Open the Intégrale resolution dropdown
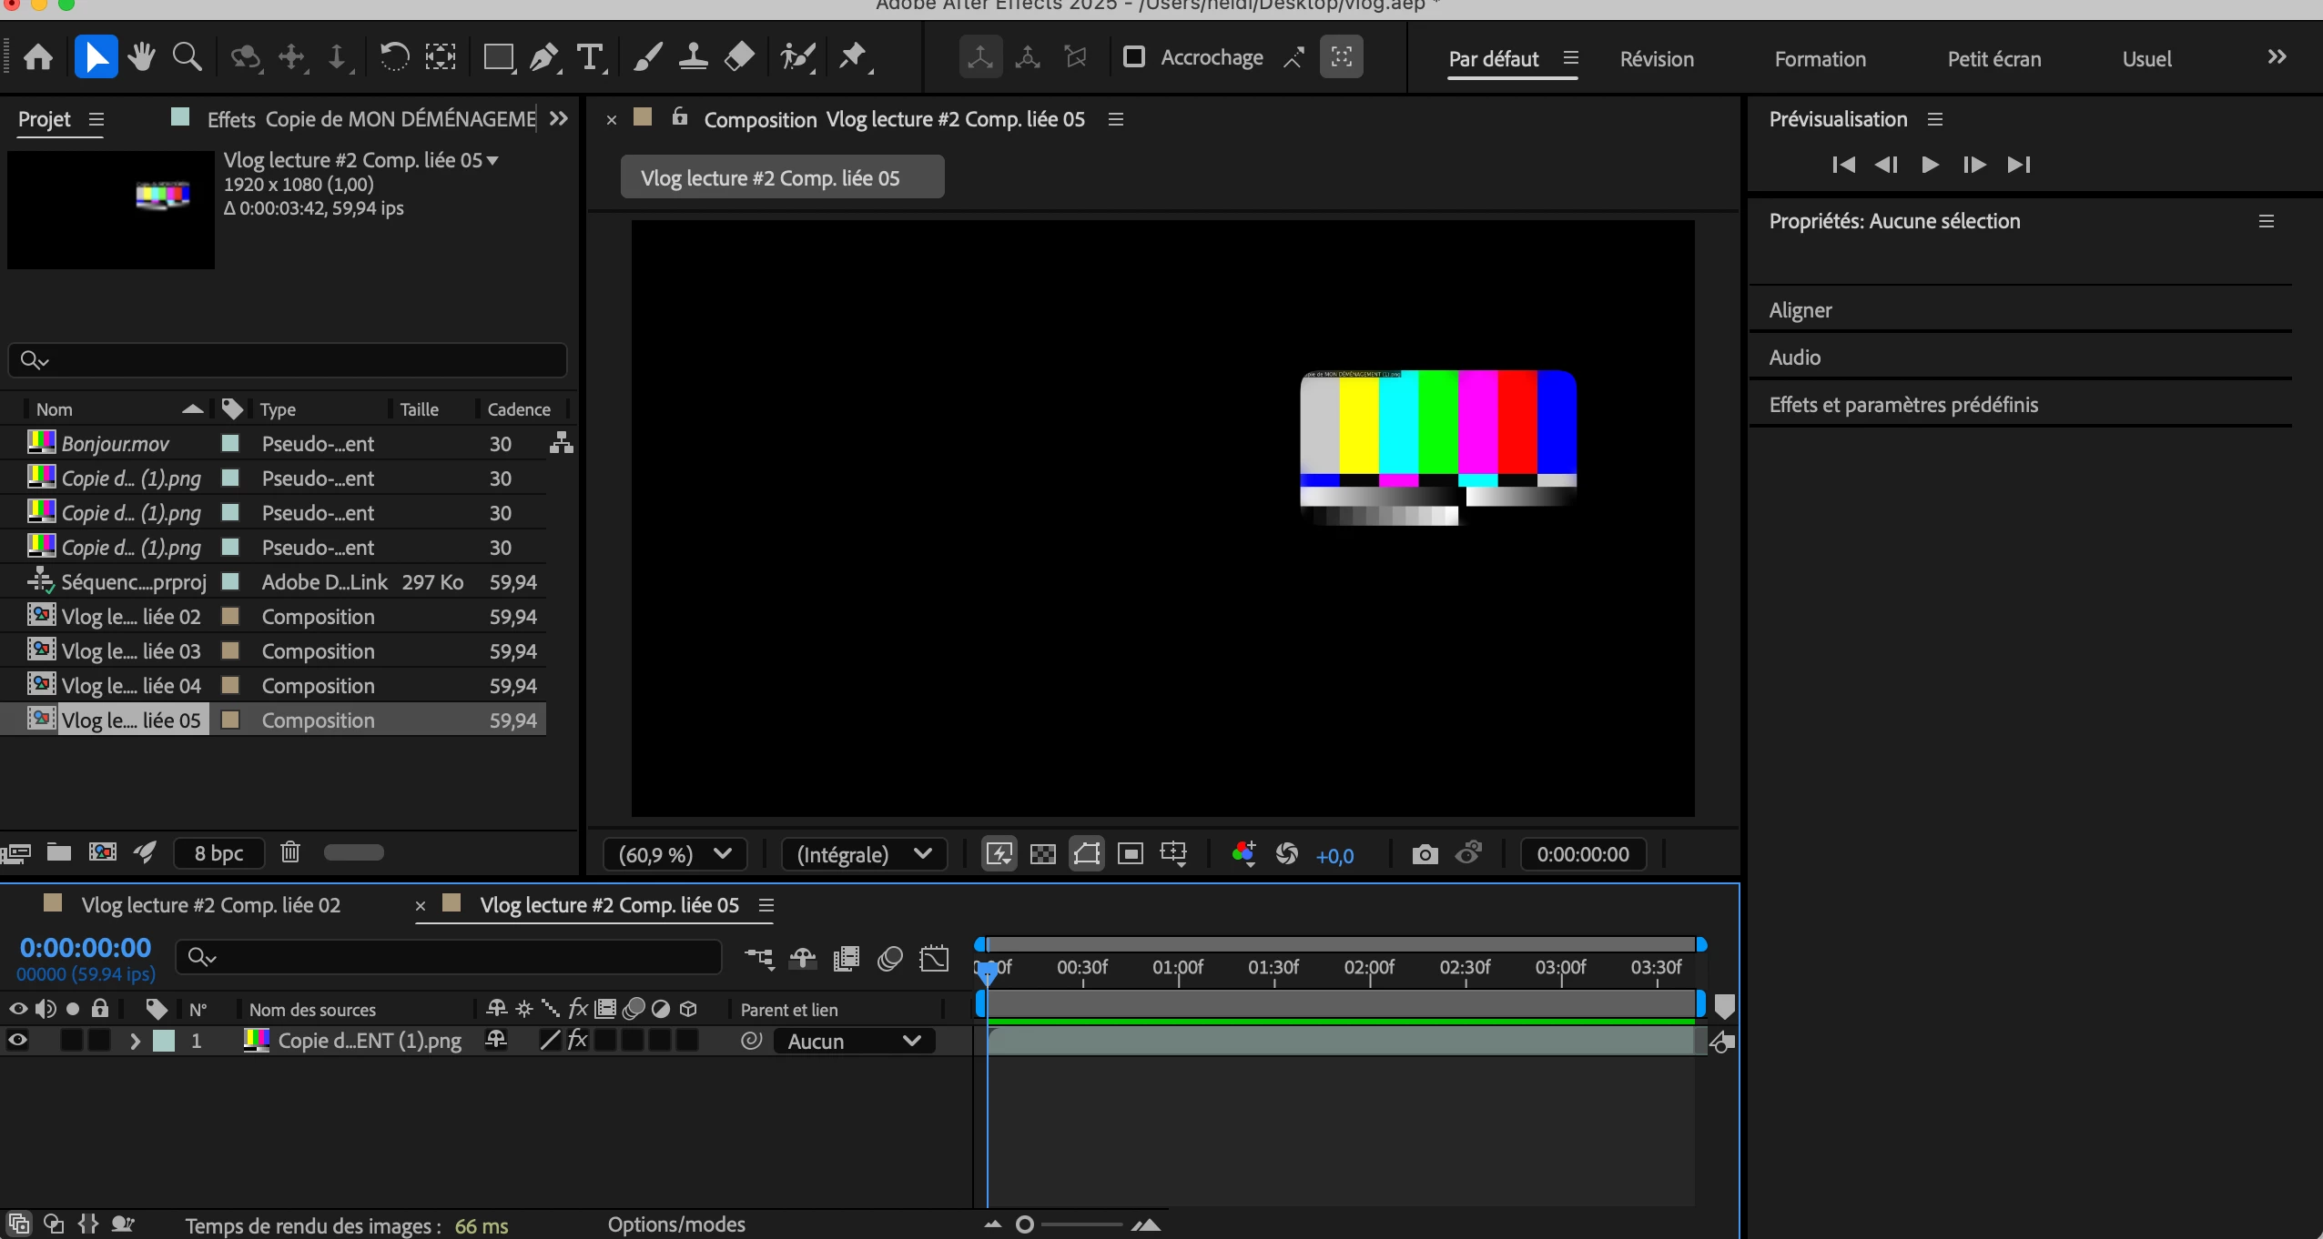Image resolution: width=2323 pixels, height=1239 pixels. 863,854
